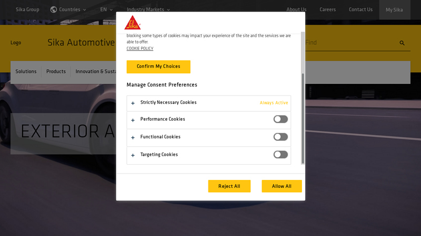Enable Targeting Cookies toggle
Screen dimensions: 421x236
point(280,155)
